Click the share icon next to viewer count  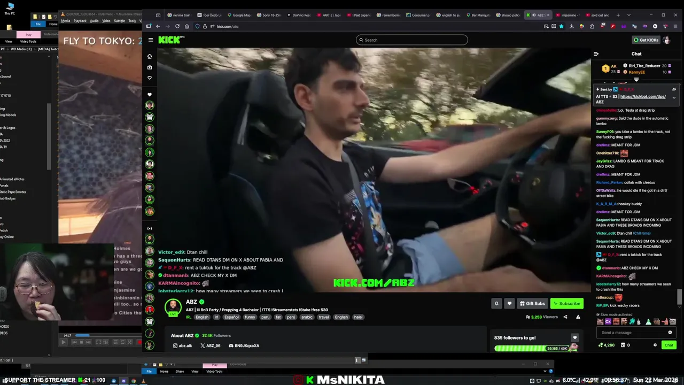(565, 317)
